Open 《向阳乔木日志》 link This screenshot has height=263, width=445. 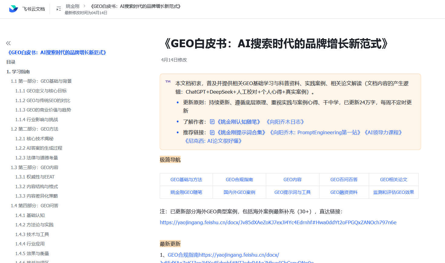click(x=285, y=122)
